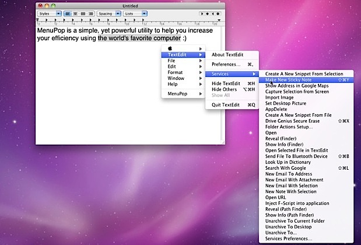Image resolution: width=361 pixels, height=245 pixels.
Task: Open the Styles dropdown
Action: coord(49,13)
